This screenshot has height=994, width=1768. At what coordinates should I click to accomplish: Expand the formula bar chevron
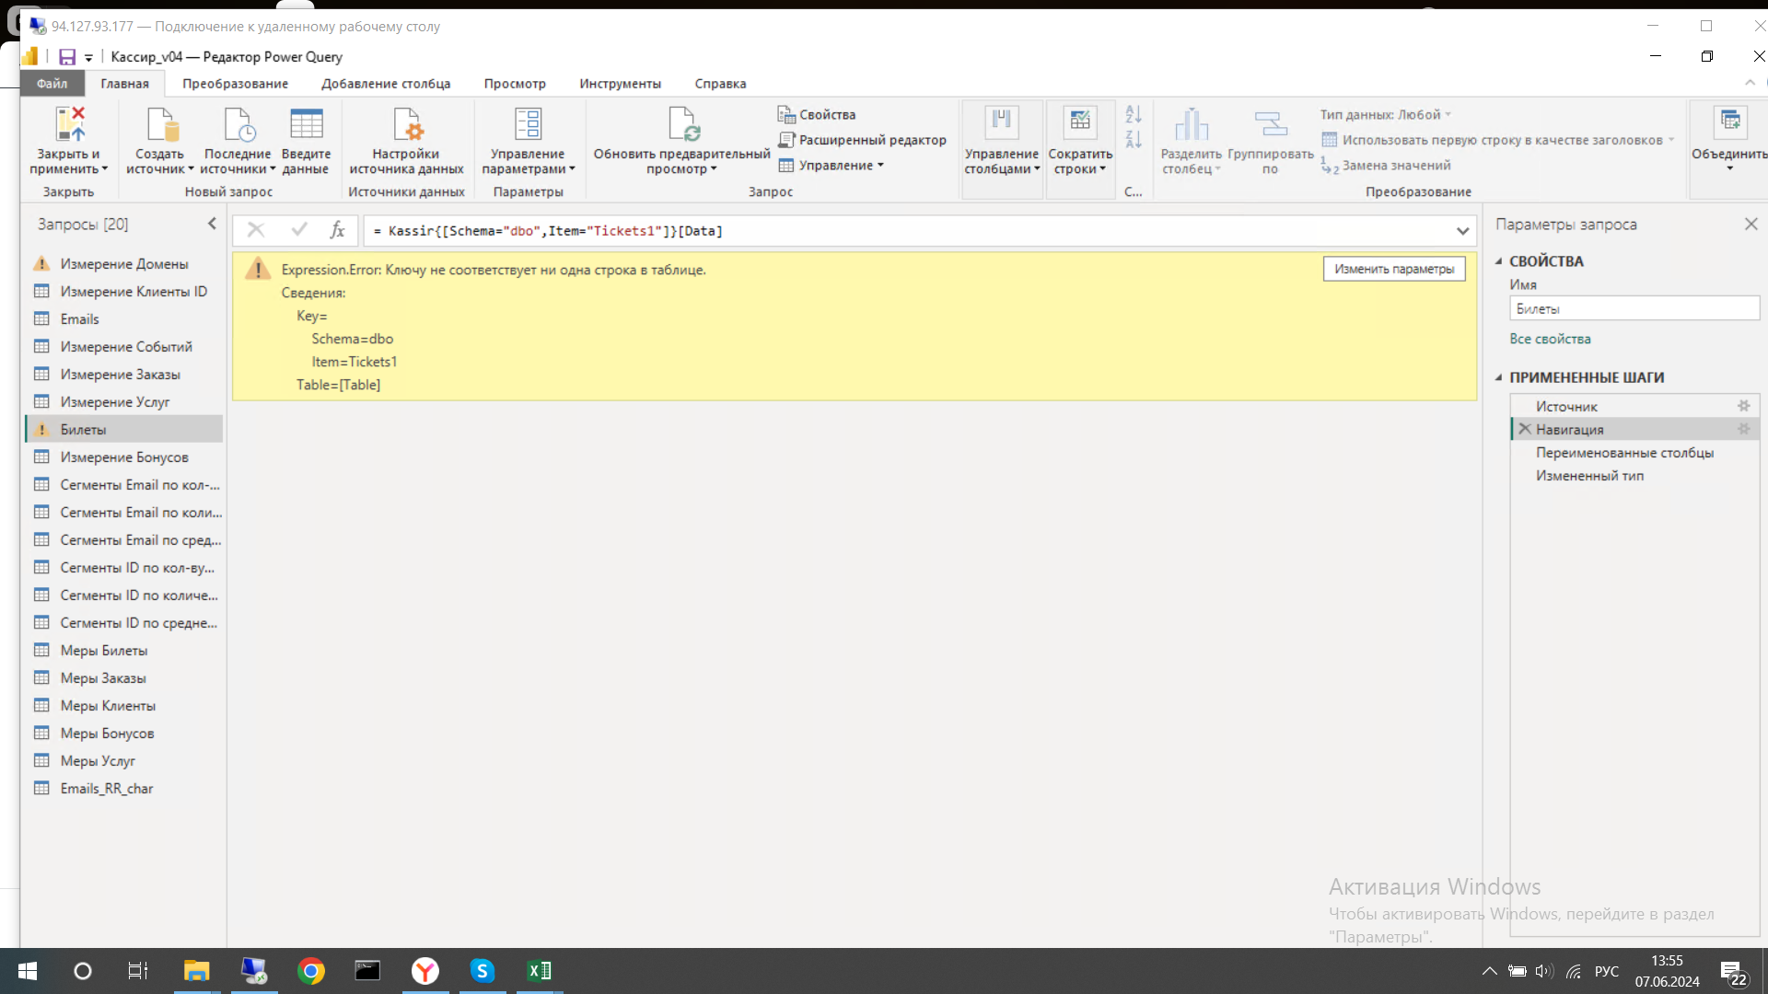(1462, 231)
